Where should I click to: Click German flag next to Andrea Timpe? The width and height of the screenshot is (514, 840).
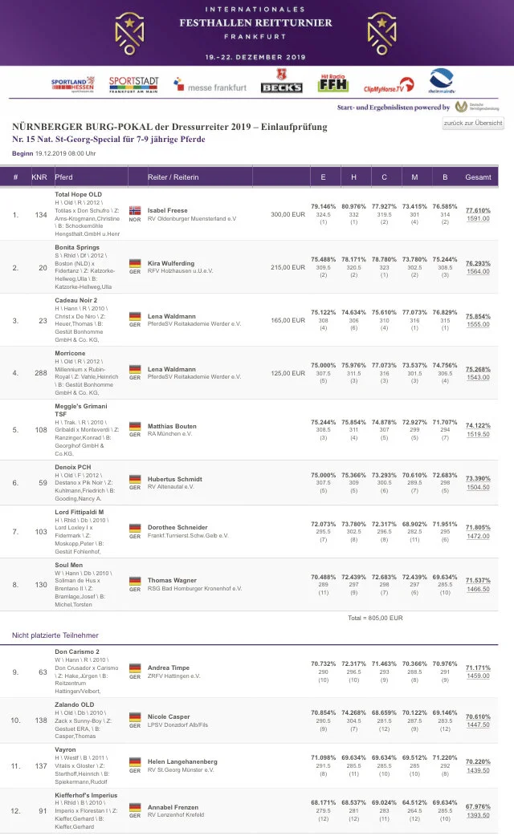pyautogui.click(x=135, y=668)
